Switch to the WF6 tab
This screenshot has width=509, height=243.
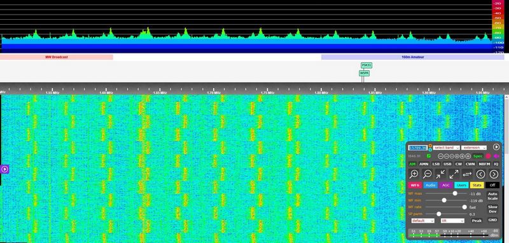point(415,185)
